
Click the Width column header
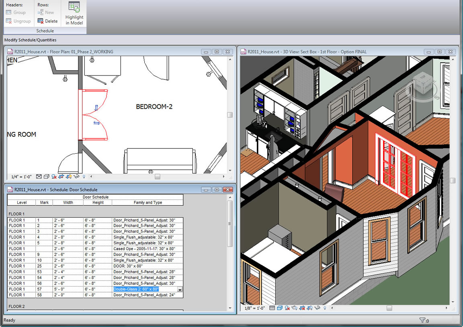[x=68, y=203]
